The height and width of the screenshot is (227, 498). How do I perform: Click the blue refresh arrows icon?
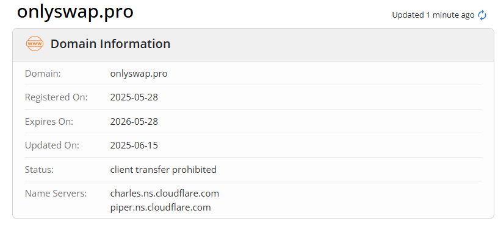(x=482, y=15)
